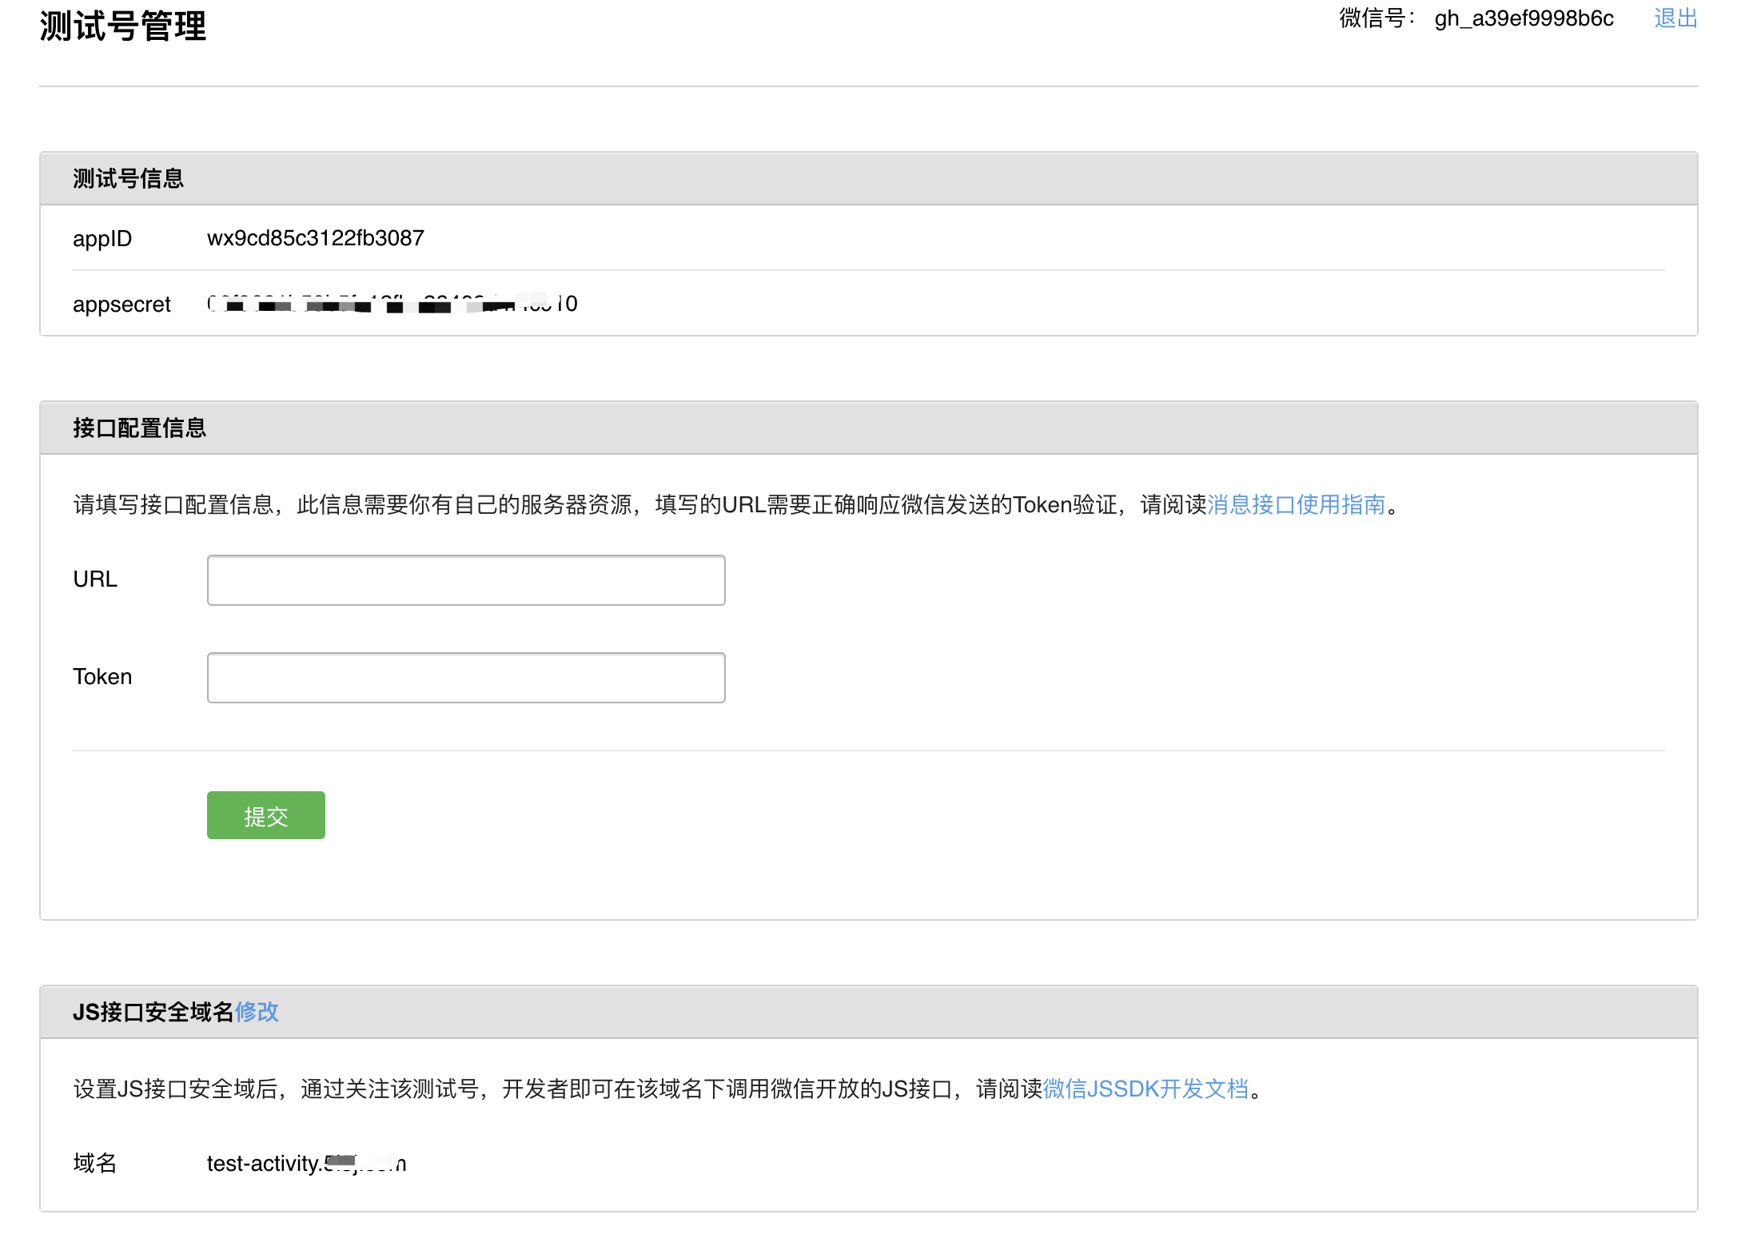The height and width of the screenshot is (1234, 1741).
Task: Click the Token field label
Action: tap(102, 677)
